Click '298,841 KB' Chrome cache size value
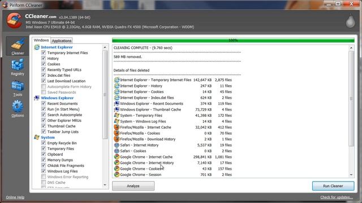 point(202,157)
